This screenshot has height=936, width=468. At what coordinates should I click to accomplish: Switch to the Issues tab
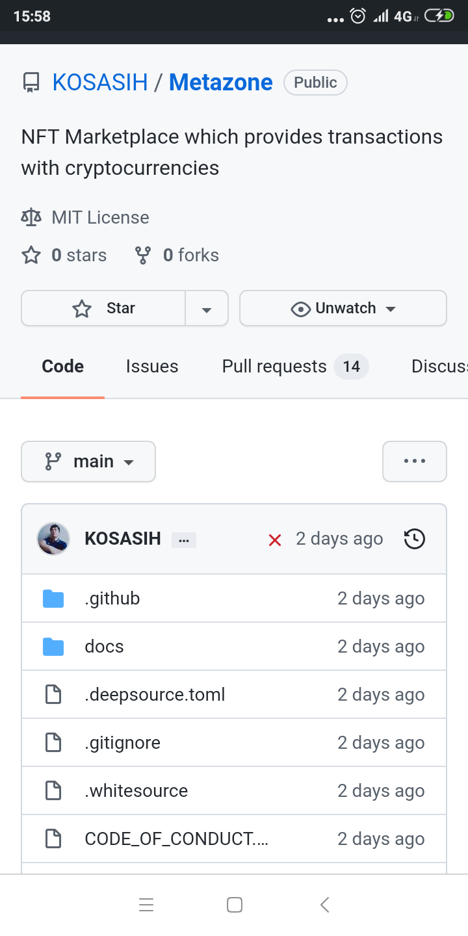pyautogui.click(x=152, y=367)
